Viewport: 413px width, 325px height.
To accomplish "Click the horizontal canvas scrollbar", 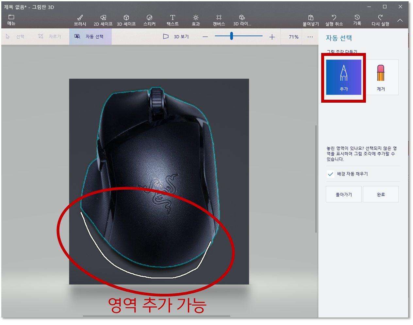I will click(157, 316).
